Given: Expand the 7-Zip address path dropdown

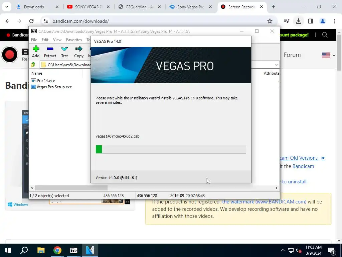Looking at the screenshot, I should click(277, 65).
